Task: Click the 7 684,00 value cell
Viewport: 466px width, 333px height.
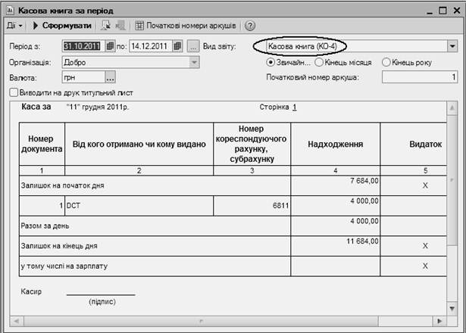Action: [x=335, y=185]
